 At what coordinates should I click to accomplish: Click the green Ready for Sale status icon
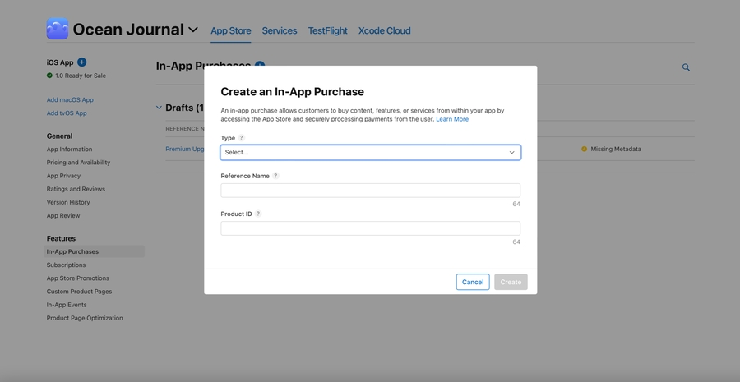49,76
